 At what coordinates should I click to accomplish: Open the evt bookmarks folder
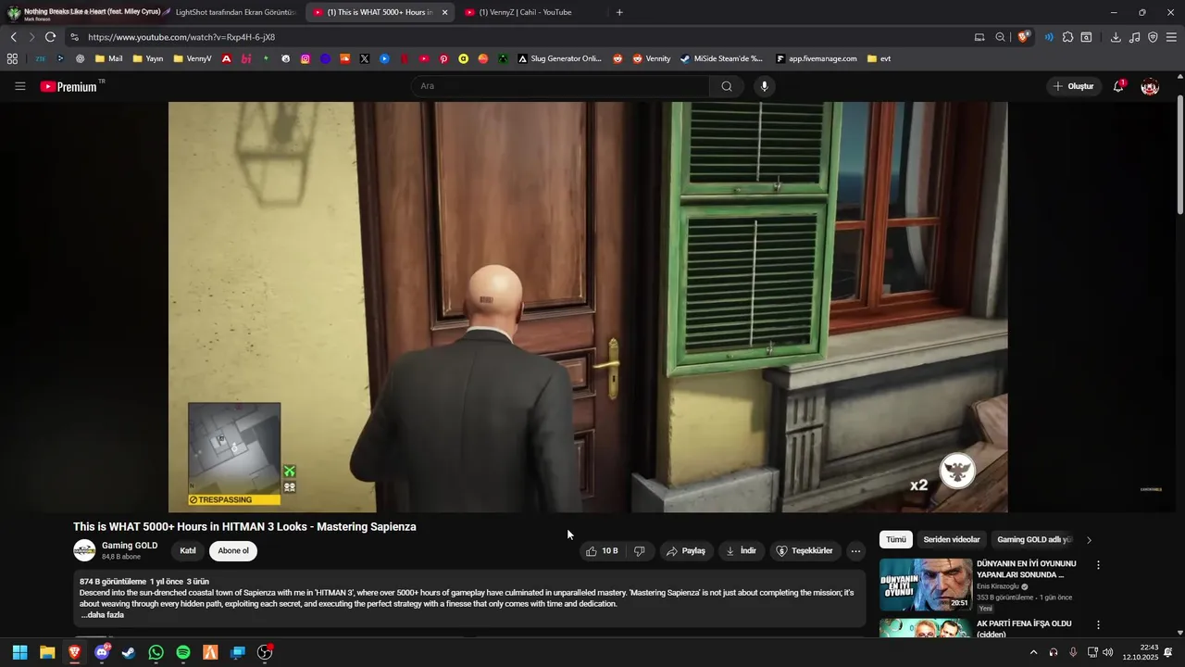pos(879,58)
